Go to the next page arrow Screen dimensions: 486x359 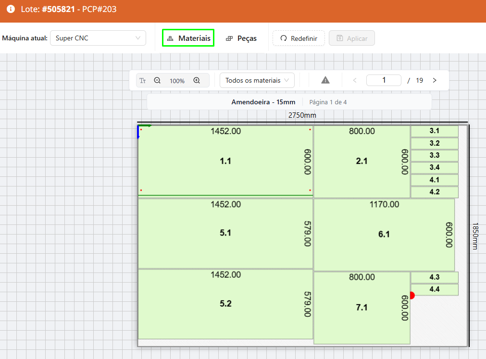435,81
